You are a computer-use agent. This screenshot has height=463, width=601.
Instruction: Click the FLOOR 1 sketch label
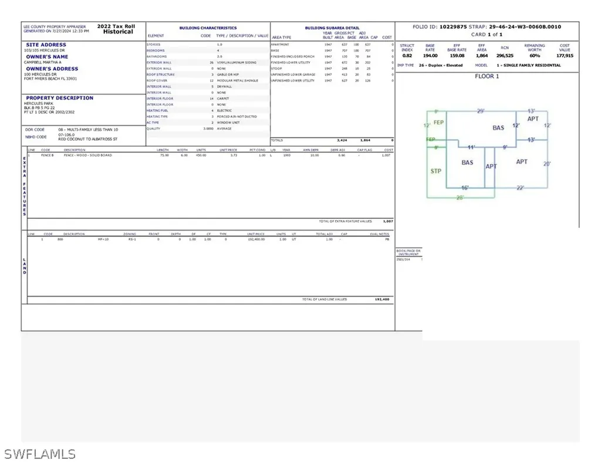(x=487, y=76)
